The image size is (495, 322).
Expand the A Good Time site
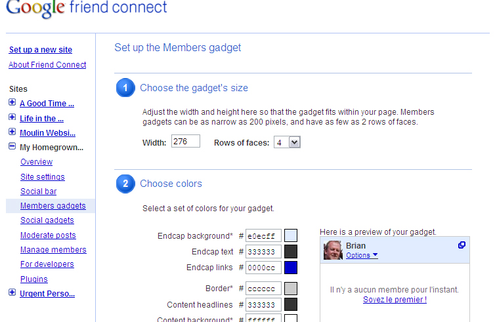[12, 102]
